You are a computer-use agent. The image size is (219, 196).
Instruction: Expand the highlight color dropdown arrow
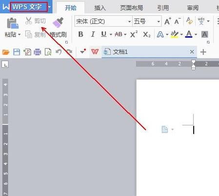pyautogui.click(x=181, y=35)
